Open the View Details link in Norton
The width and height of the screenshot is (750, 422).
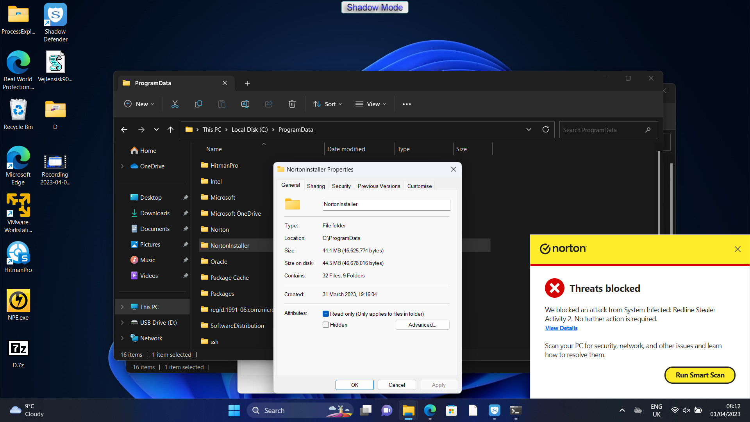tap(561, 328)
